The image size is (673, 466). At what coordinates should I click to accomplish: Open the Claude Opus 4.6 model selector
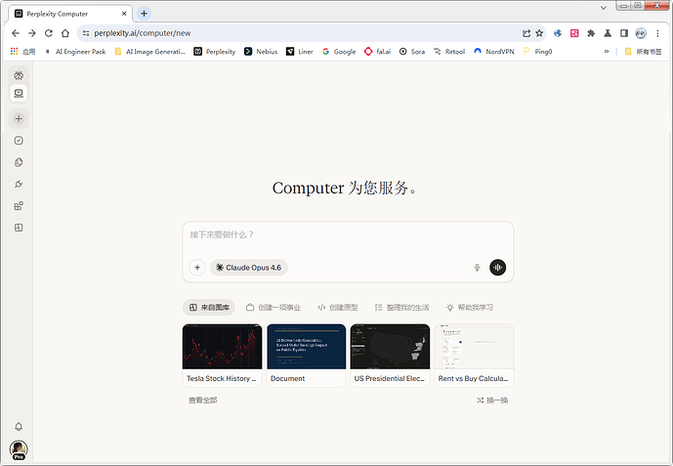248,268
